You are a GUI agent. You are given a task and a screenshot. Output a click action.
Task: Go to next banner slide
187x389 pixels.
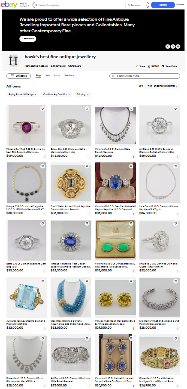click(173, 47)
